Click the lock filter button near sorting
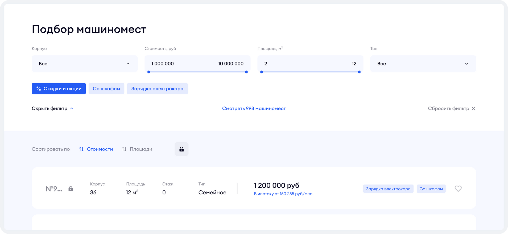This screenshot has height=234, width=508. pos(181,149)
